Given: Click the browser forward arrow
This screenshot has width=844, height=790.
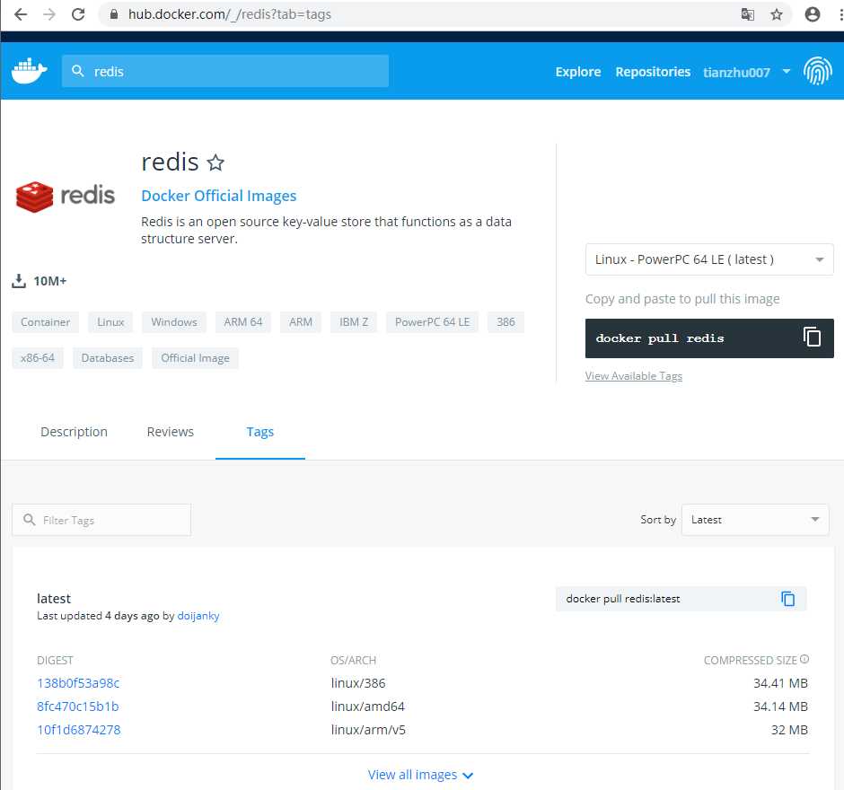Looking at the screenshot, I should [49, 14].
